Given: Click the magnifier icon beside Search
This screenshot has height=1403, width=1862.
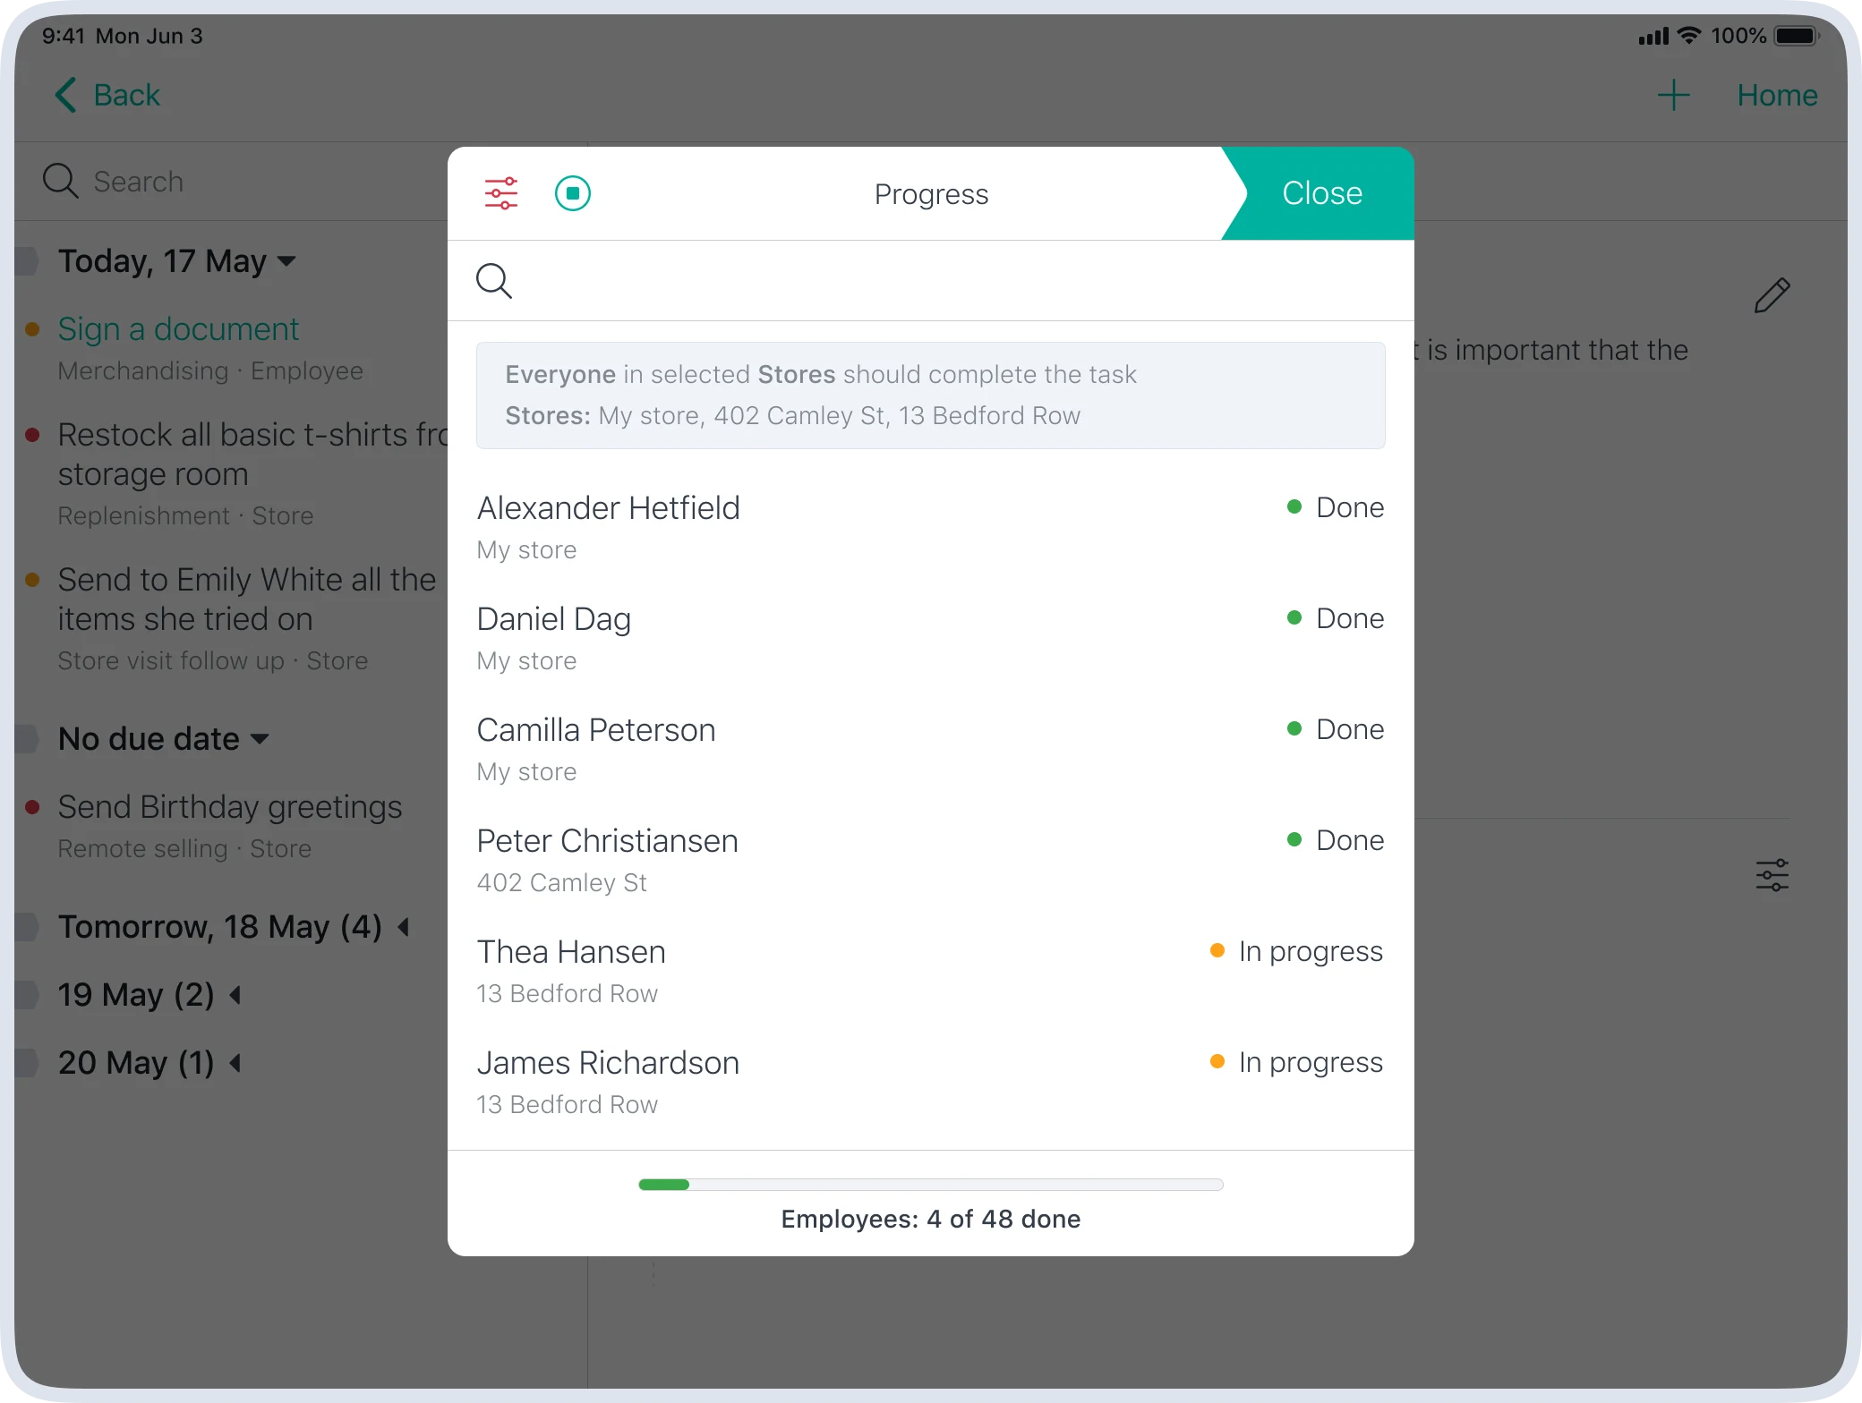Looking at the screenshot, I should tap(61, 181).
